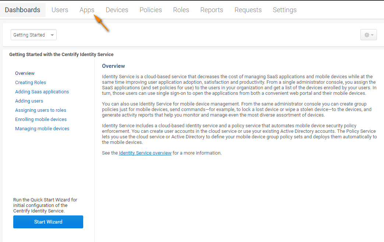This screenshot has width=384, height=242.
Task: Open the Adding Saas applications topic
Action: (x=42, y=92)
